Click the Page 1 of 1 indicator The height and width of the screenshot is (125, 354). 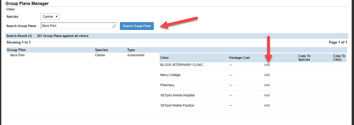point(338,42)
